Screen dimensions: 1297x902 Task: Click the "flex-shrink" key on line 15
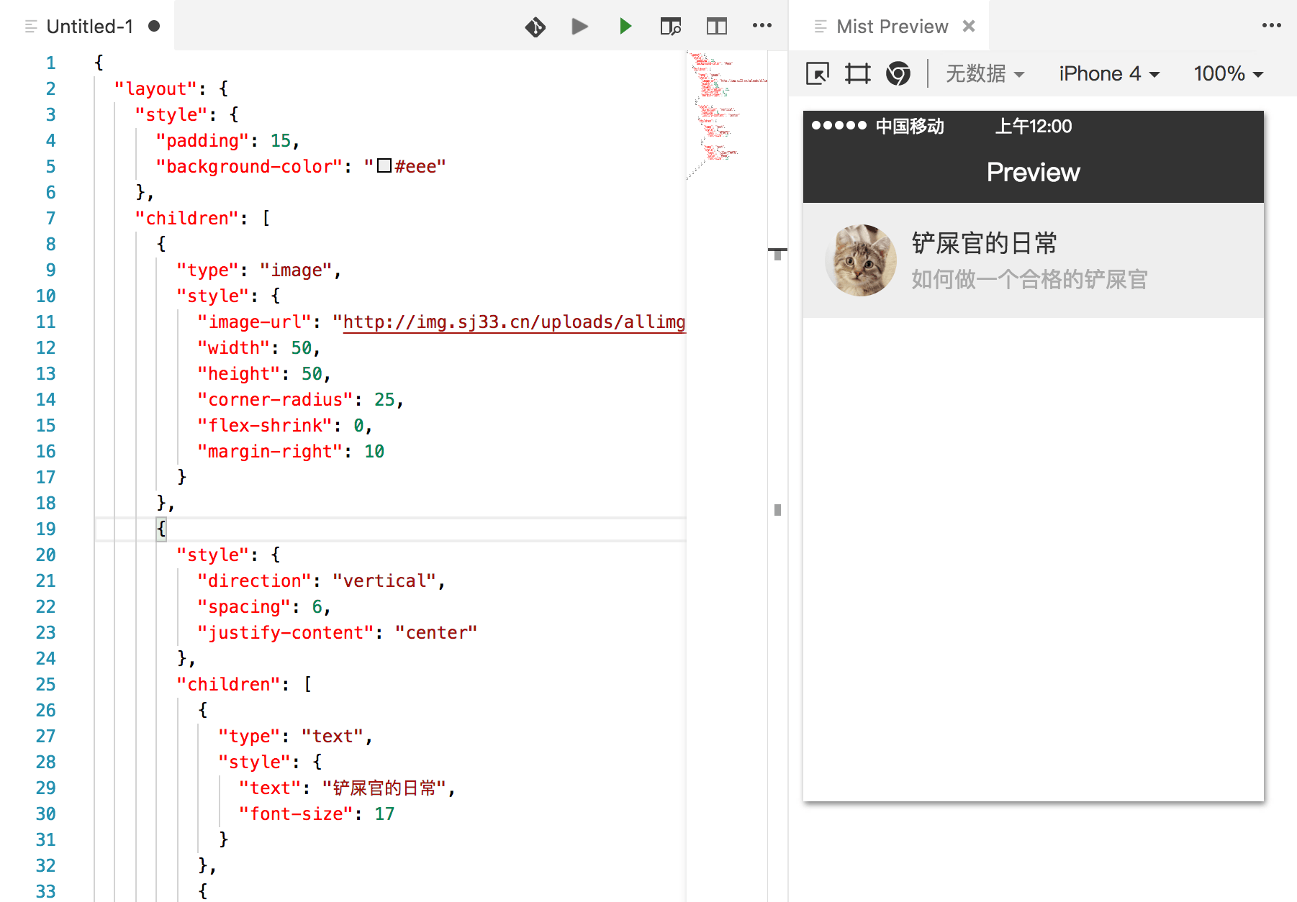point(265,425)
